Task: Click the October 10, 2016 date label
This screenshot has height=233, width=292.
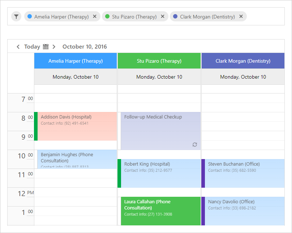Action: point(85,47)
